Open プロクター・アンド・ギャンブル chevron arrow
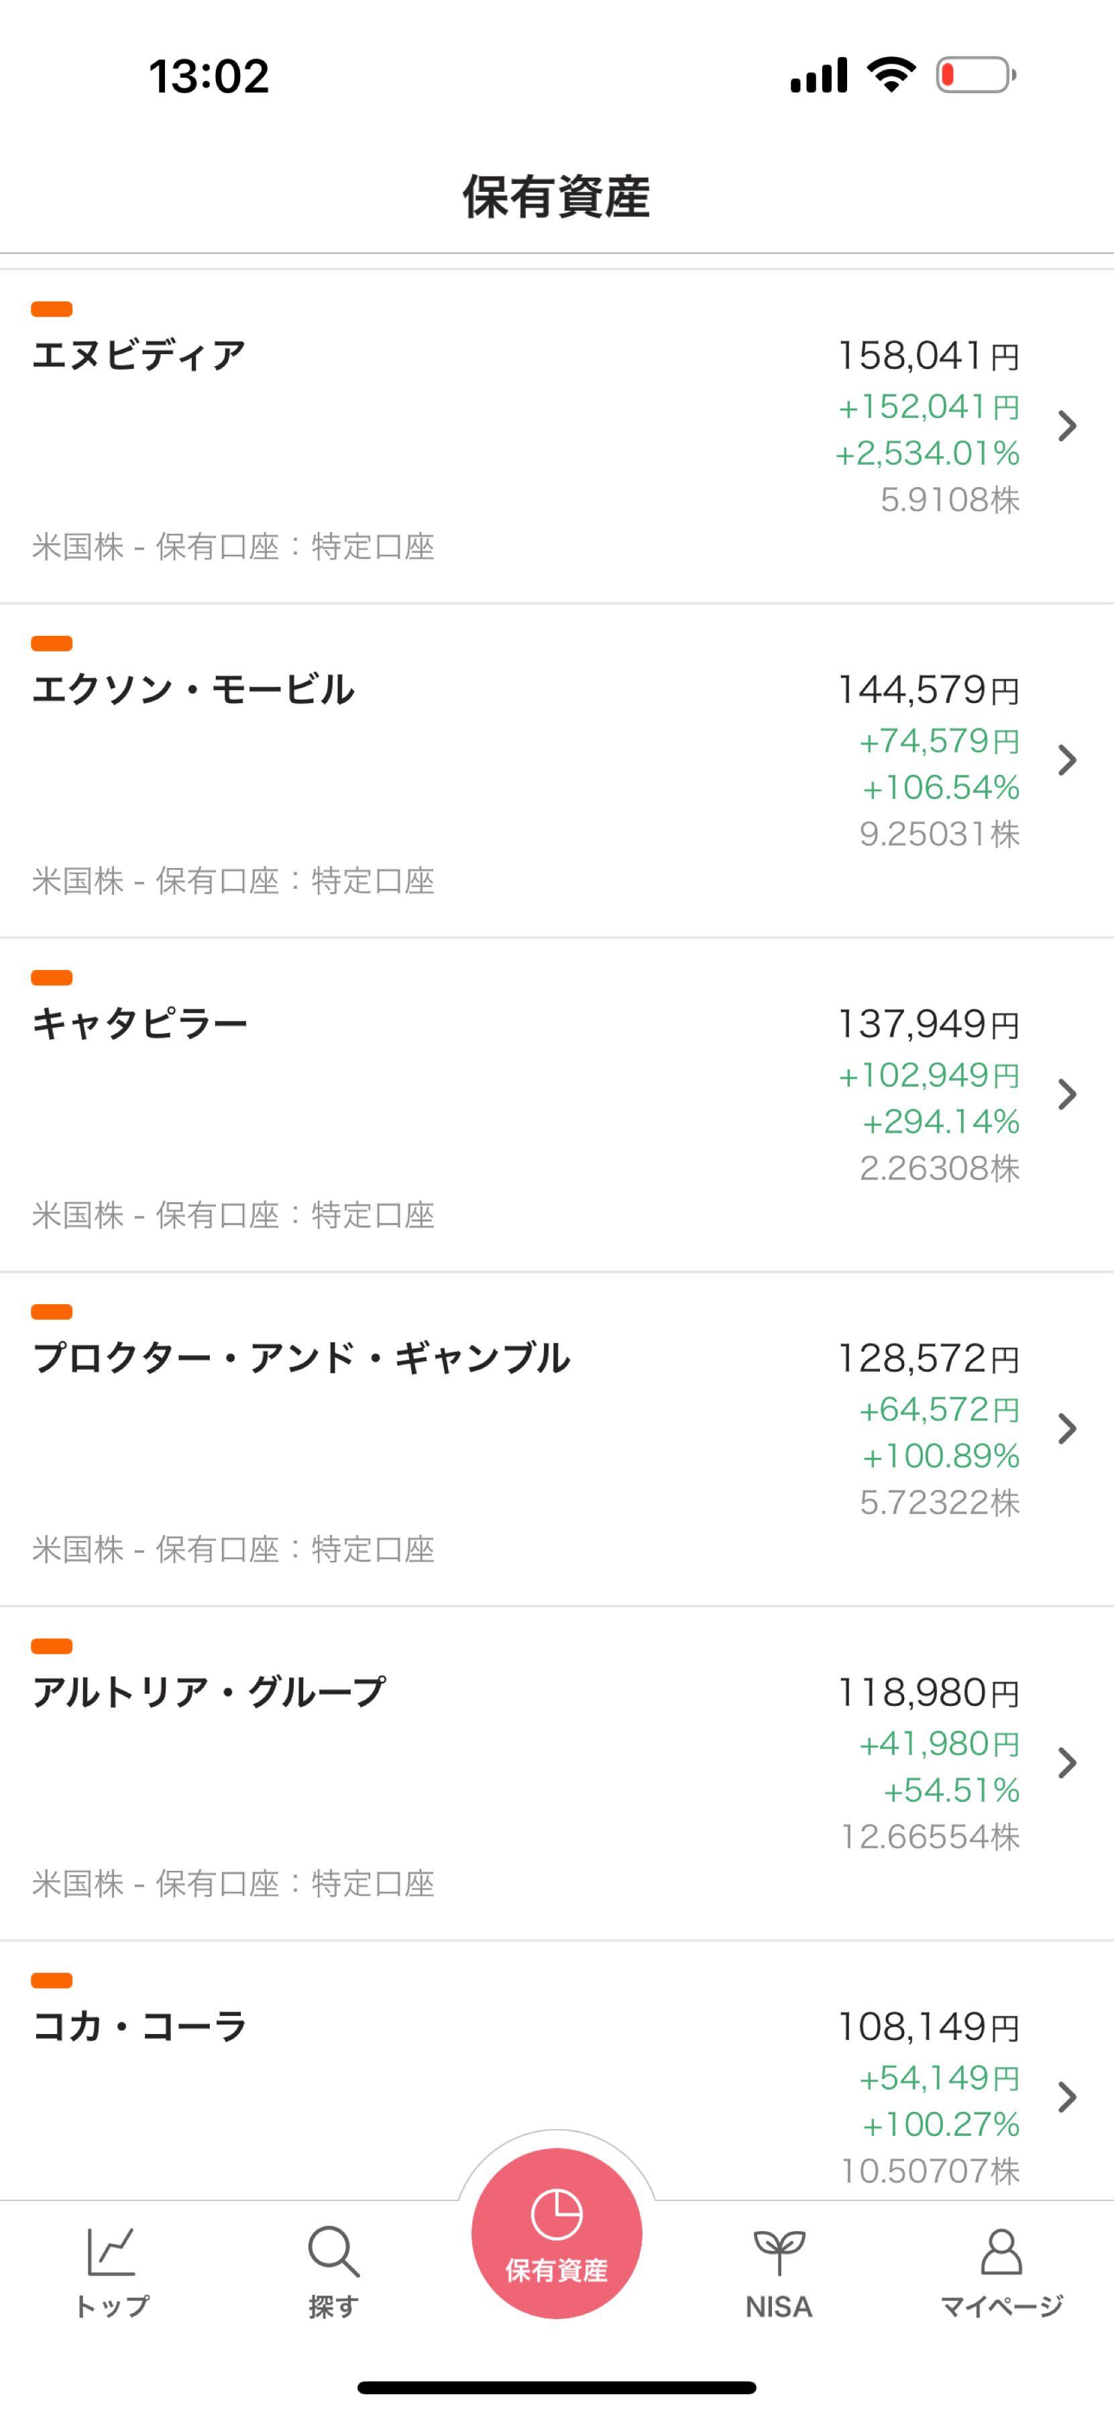This screenshot has width=1114, height=2415. pos(1067,1429)
